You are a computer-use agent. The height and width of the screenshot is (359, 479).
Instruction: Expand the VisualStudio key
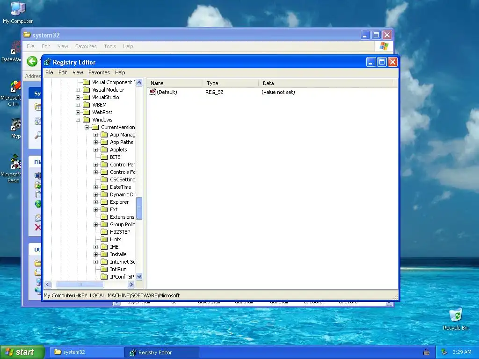78,97
